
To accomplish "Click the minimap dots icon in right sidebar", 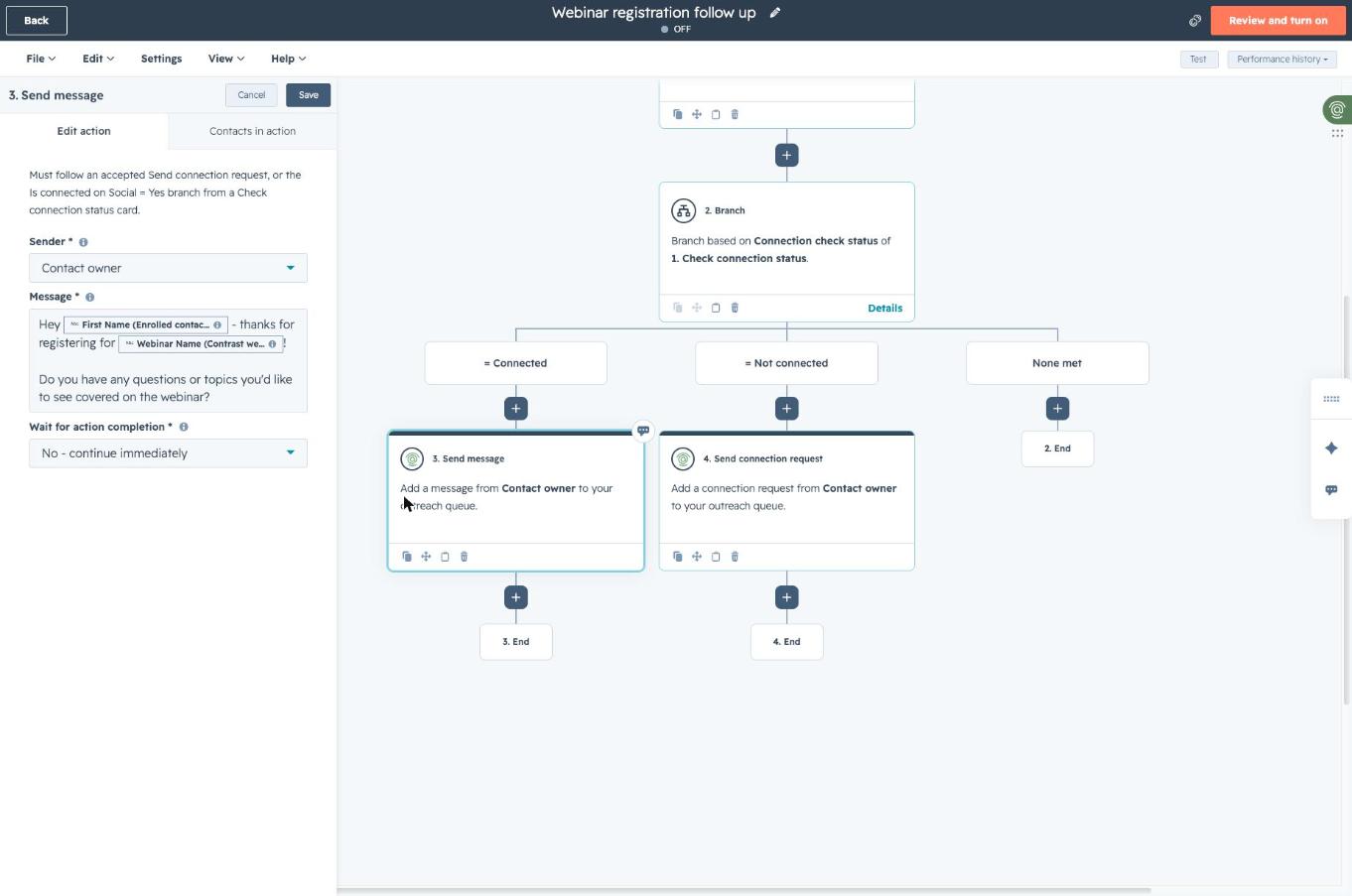I will (x=1331, y=399).
